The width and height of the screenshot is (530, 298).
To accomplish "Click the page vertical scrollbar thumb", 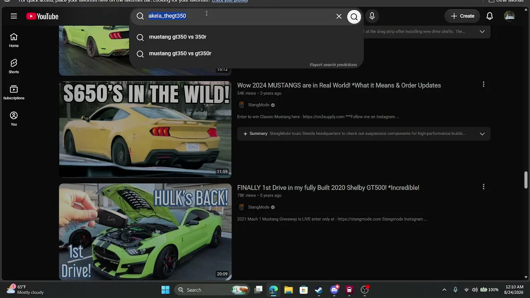I will click(x=526, y=179).
